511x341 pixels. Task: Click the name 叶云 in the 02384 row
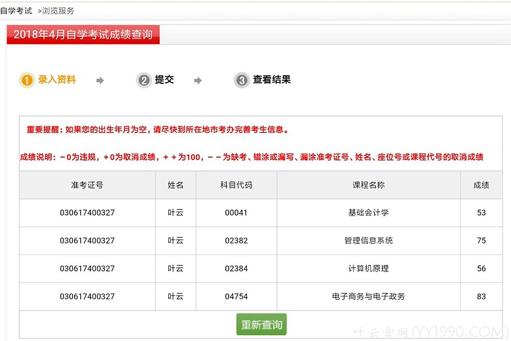tap(176, 268)
